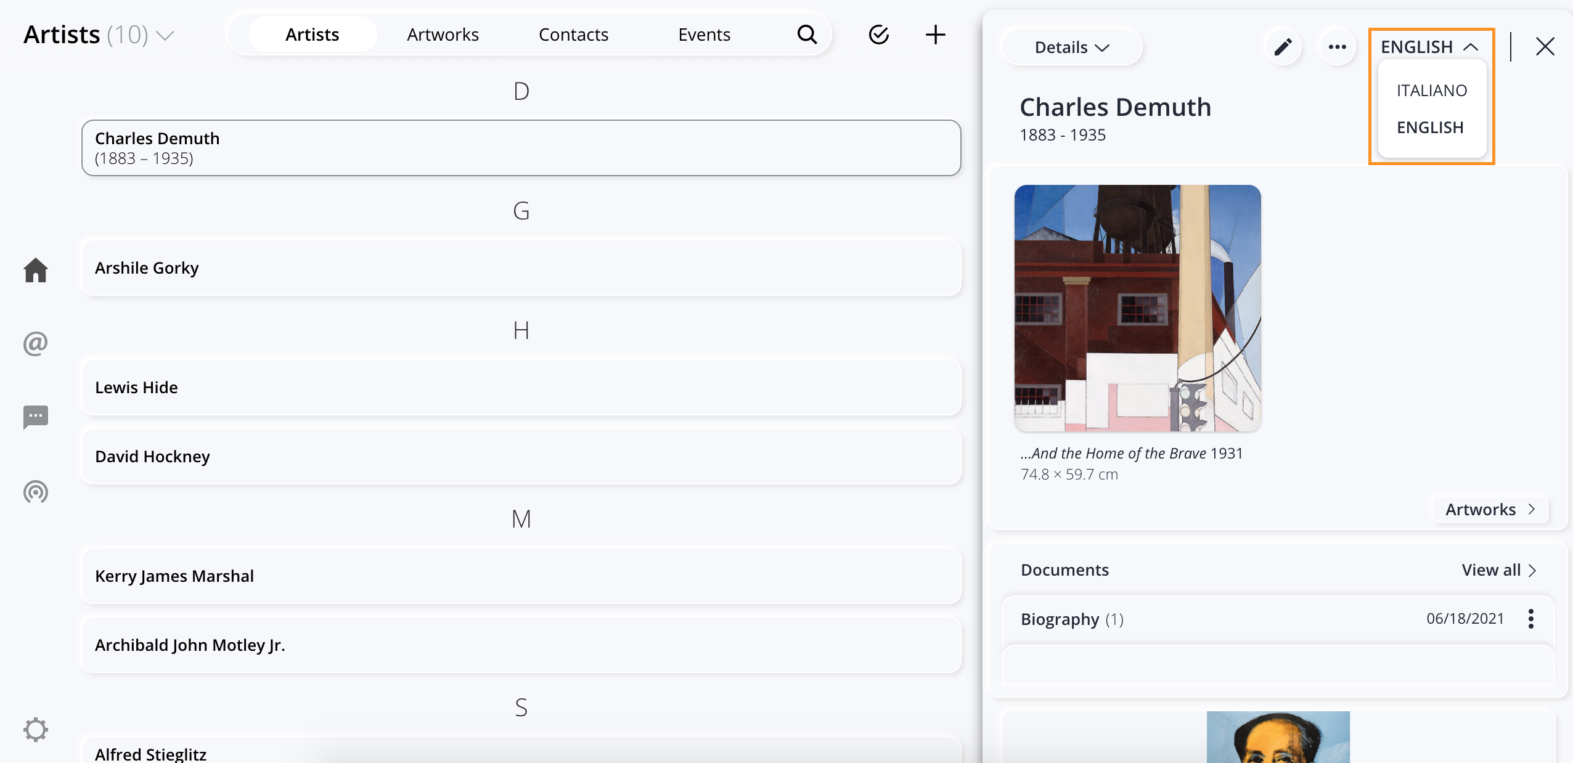Select Archibald John Motley Jr. row
Screen dimensions: 1573x763
[x=521, y=645]
